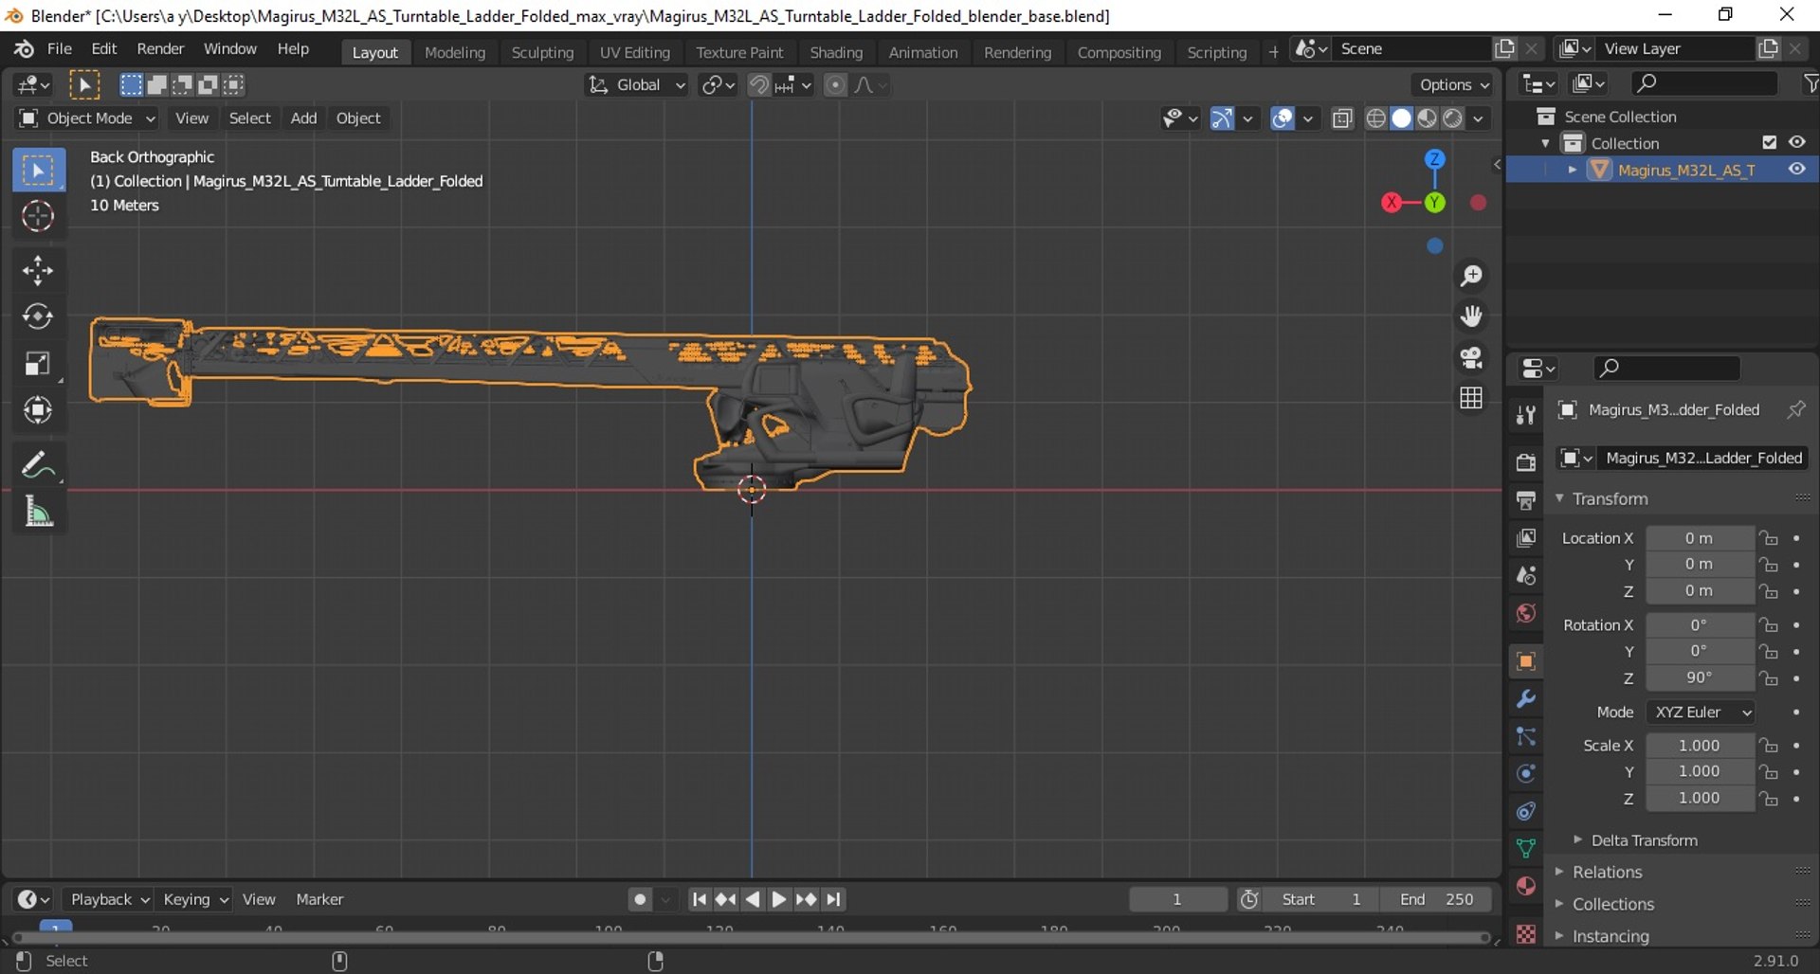Image resolution: width=1820 pixels, height=974 pixels.
Task: Click the red X axis gizmo
Action: (1391, 203)
